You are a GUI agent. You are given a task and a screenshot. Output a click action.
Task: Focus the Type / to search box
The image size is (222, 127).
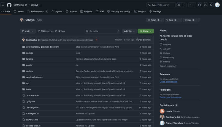161,5
